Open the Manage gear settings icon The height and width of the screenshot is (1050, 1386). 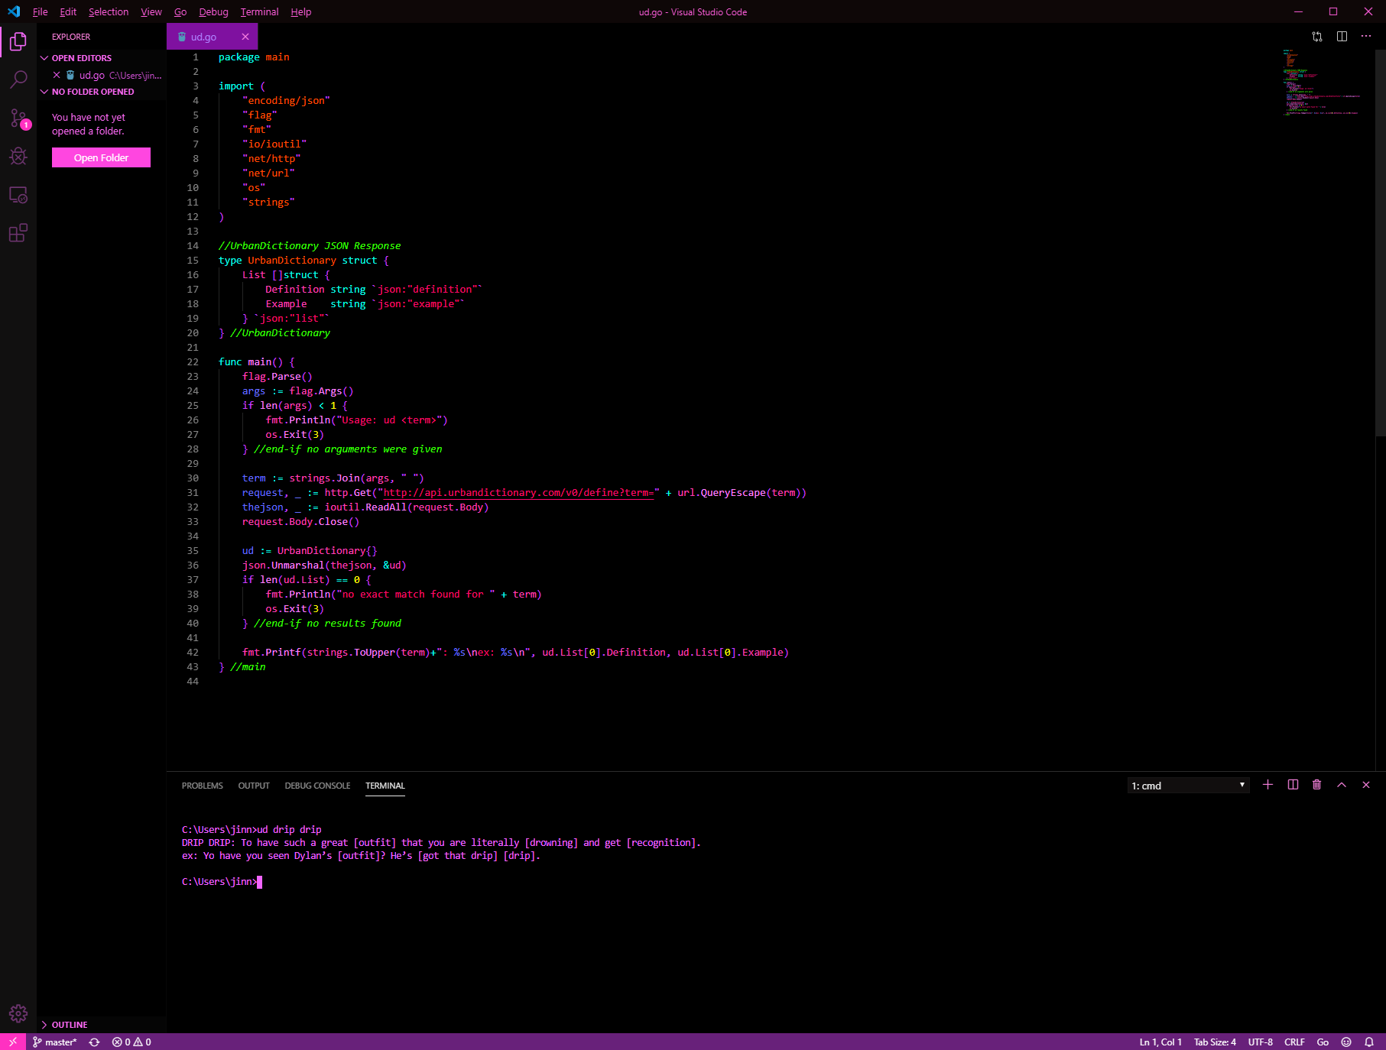click(x=18, y=1013)
